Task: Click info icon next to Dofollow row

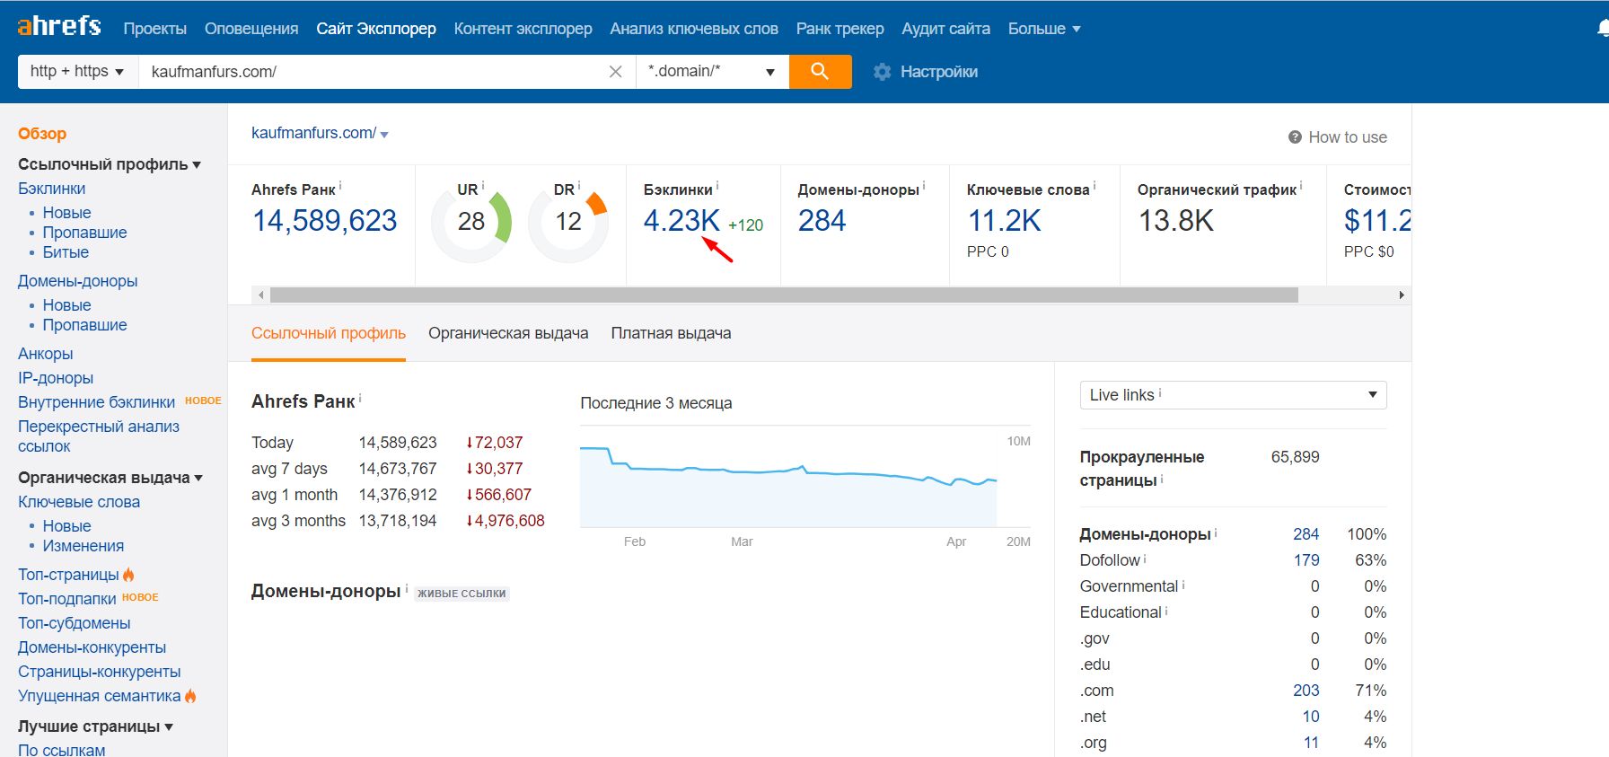Action: pos(1145,559)
